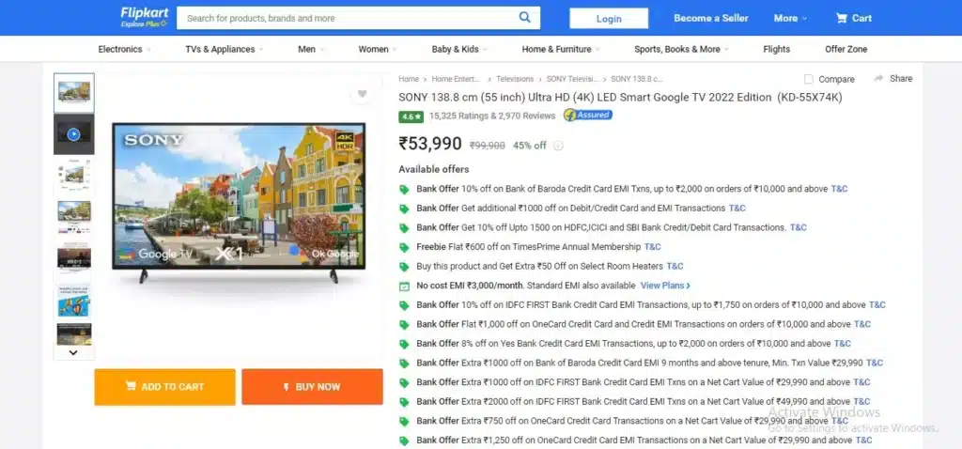Click the Share arrow icon
The height and width of the screenshot is (449, 962).
pos(878,79)
